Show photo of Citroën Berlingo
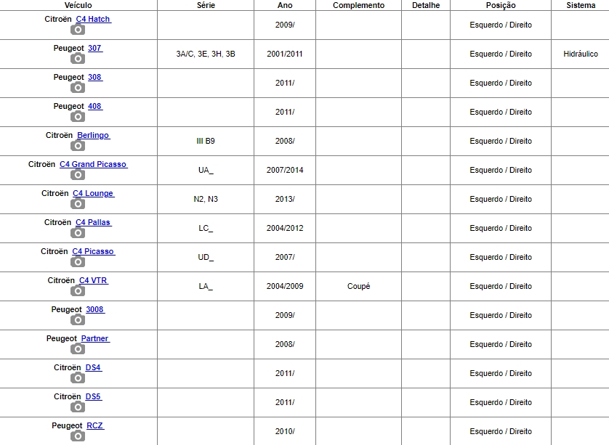The width and height of the screenshot is (609, 445). (x=78, y=145)
